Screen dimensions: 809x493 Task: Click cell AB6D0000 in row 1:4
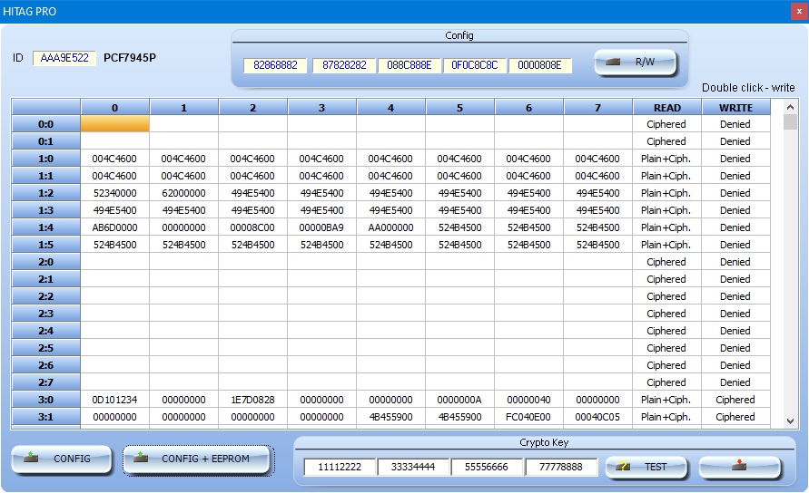(x=115, y=227)
